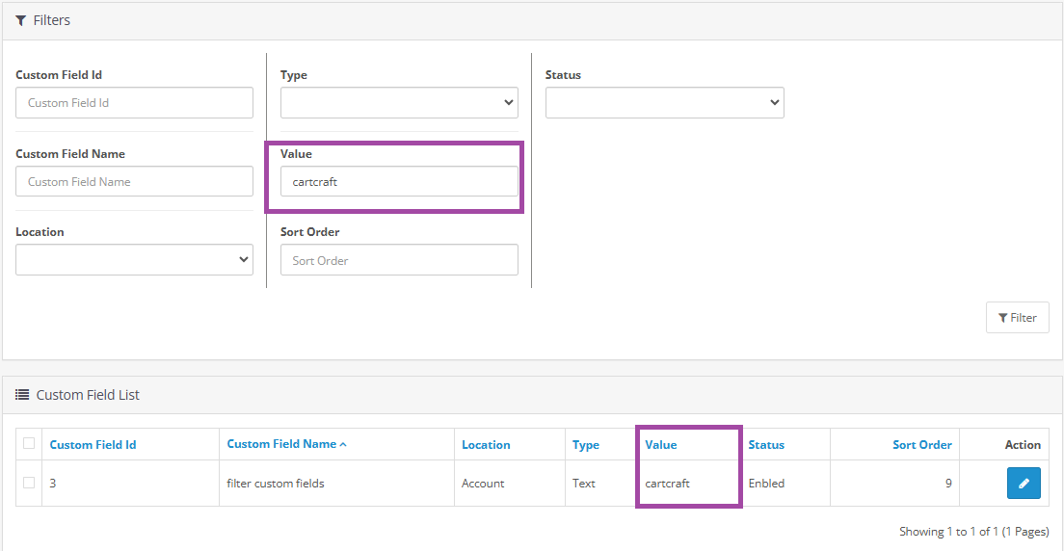This screenshot has width=1064, height=551.
Task: Select the Sort Order text input
Action: point(399,260)
